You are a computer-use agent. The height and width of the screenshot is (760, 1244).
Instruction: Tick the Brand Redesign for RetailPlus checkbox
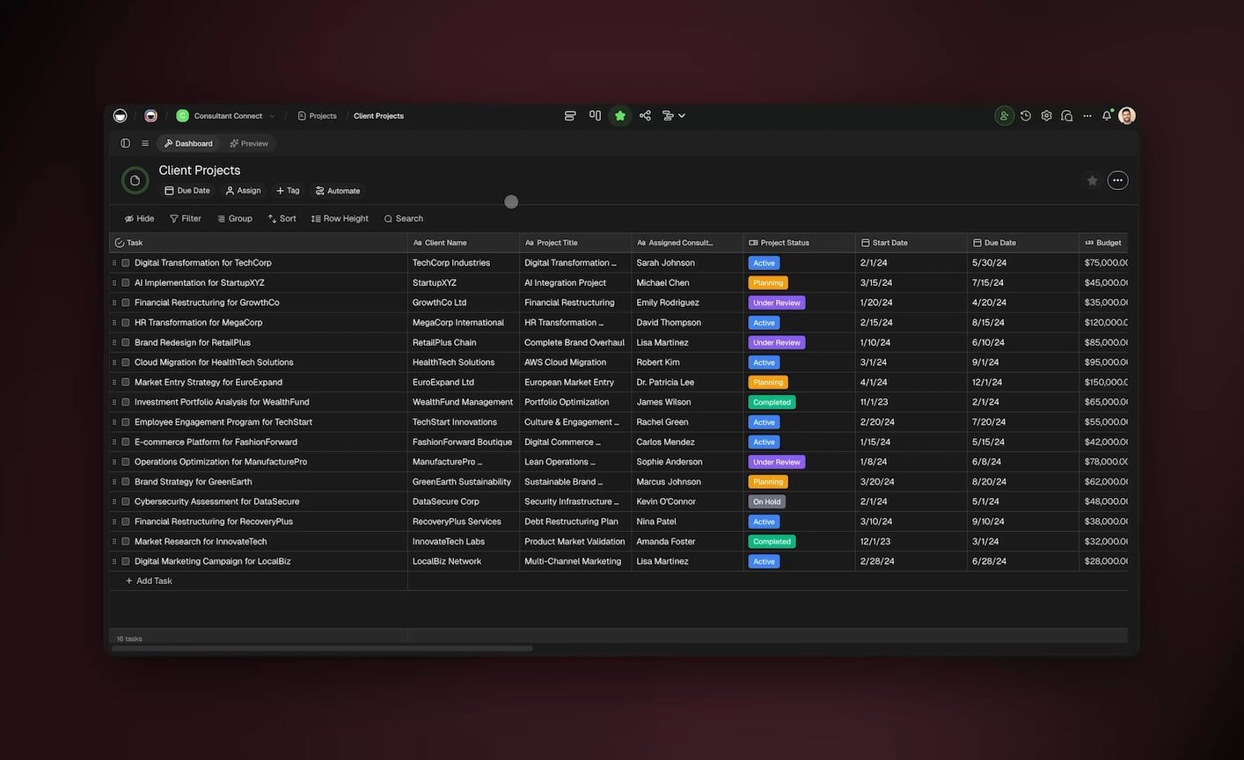tap(126, 342)
